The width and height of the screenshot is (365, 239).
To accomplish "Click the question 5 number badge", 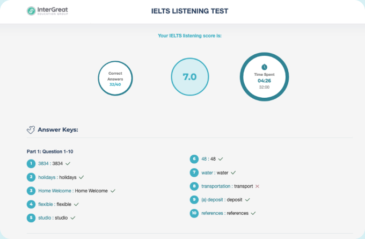I will click(x=31, y=218).
